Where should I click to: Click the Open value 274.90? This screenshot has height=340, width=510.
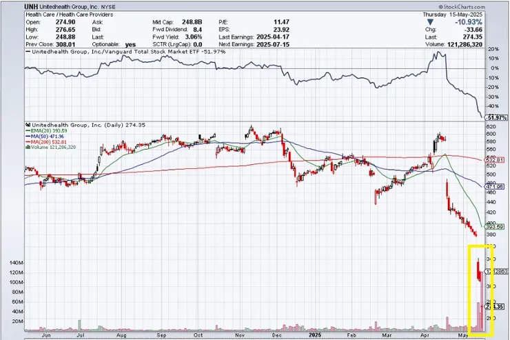65,22
